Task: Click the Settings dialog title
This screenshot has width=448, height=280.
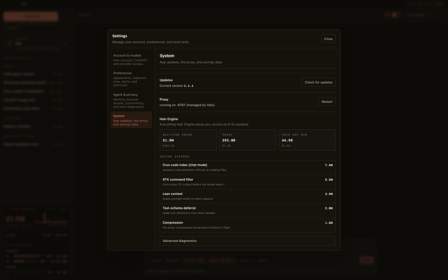Action: [x=120, y=36]
